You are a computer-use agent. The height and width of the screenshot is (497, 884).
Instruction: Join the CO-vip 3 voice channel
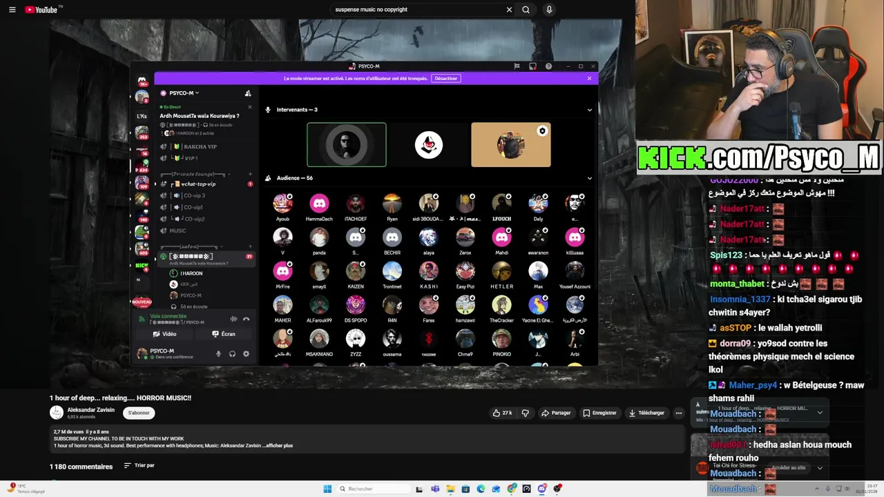click(x=207, y=195)
